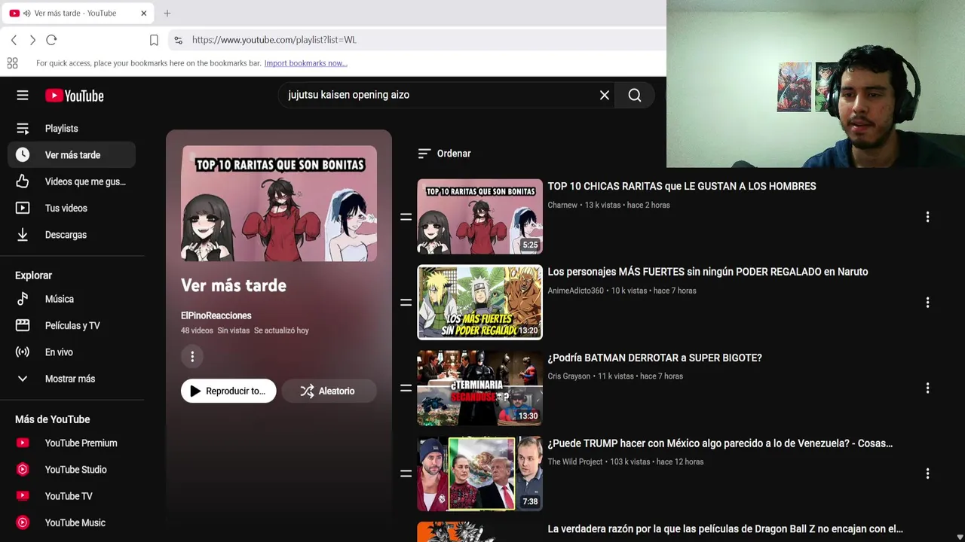Reload the page with refresh icon
The width and height of the screenshot is (965, 542).
coord(51,40)
